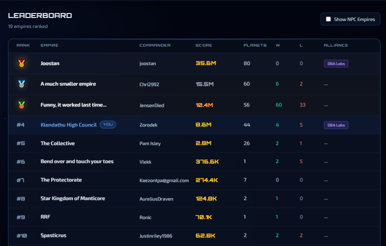The height and width of the screenshot is (246, 386).
Task: Select The Protectorate empire name
Action: tap(61, 180)
